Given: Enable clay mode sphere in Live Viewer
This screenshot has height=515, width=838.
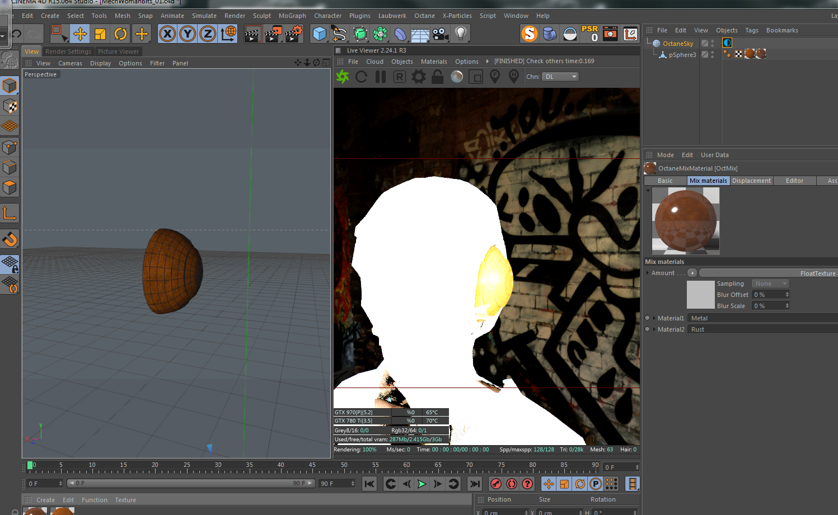Looking at the screenshot, I should [x=457, y=77].
